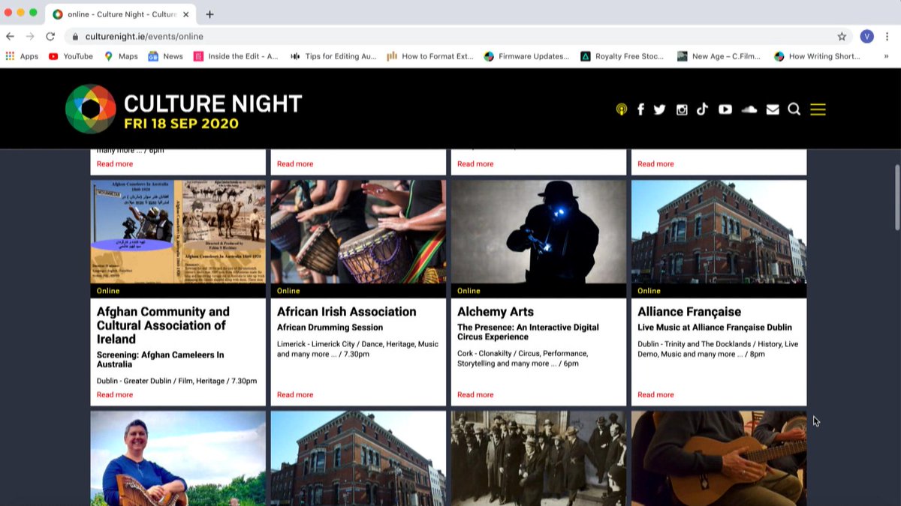Click Live Music at Alliance Française Dublin
This screenshot has width=901, height=506.
click(715, 328)
